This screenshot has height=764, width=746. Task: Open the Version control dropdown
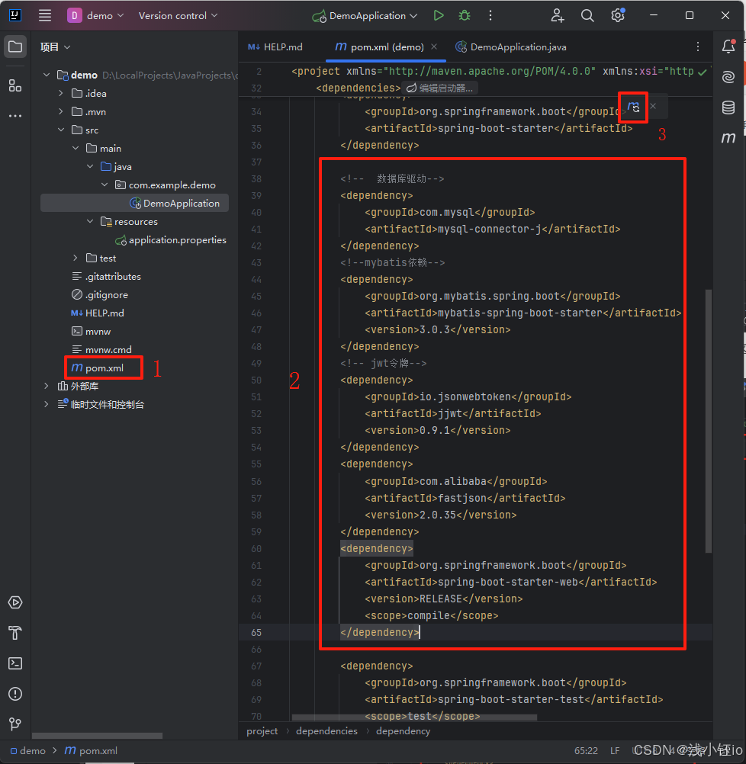(x=178, y=15)
